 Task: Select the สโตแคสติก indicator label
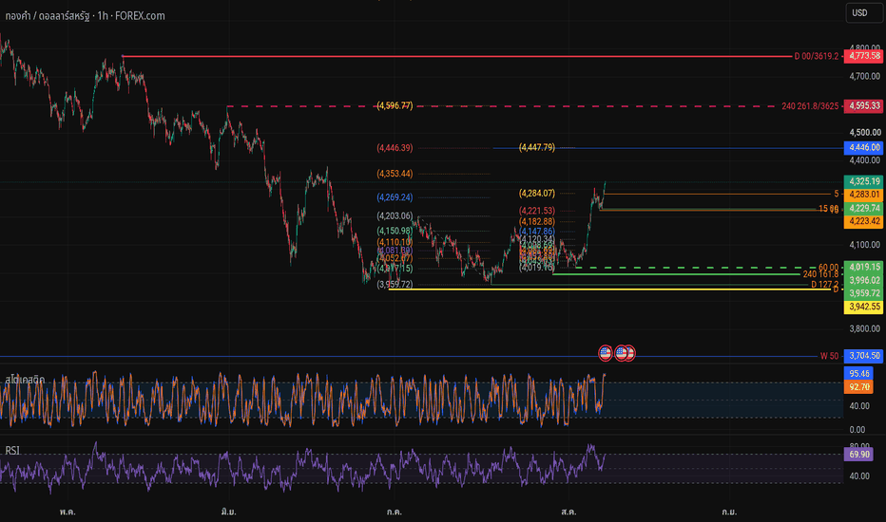(25, 380)
